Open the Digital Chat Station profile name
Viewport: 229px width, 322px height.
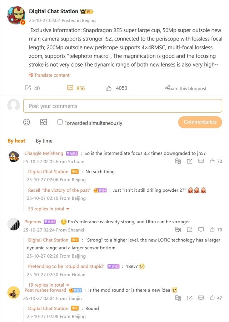(x=54, y=11)
